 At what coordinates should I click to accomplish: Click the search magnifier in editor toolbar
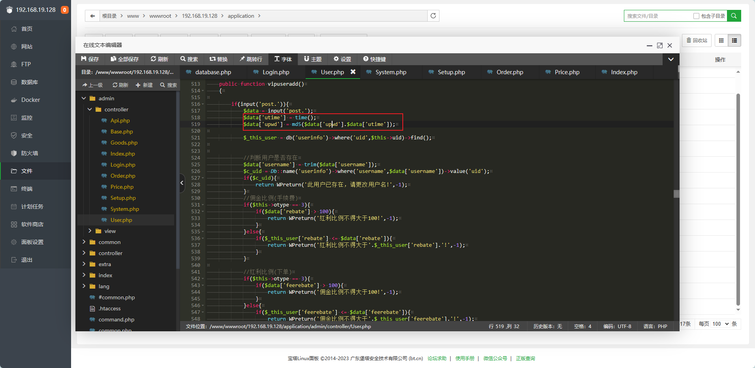coord(183,59)
